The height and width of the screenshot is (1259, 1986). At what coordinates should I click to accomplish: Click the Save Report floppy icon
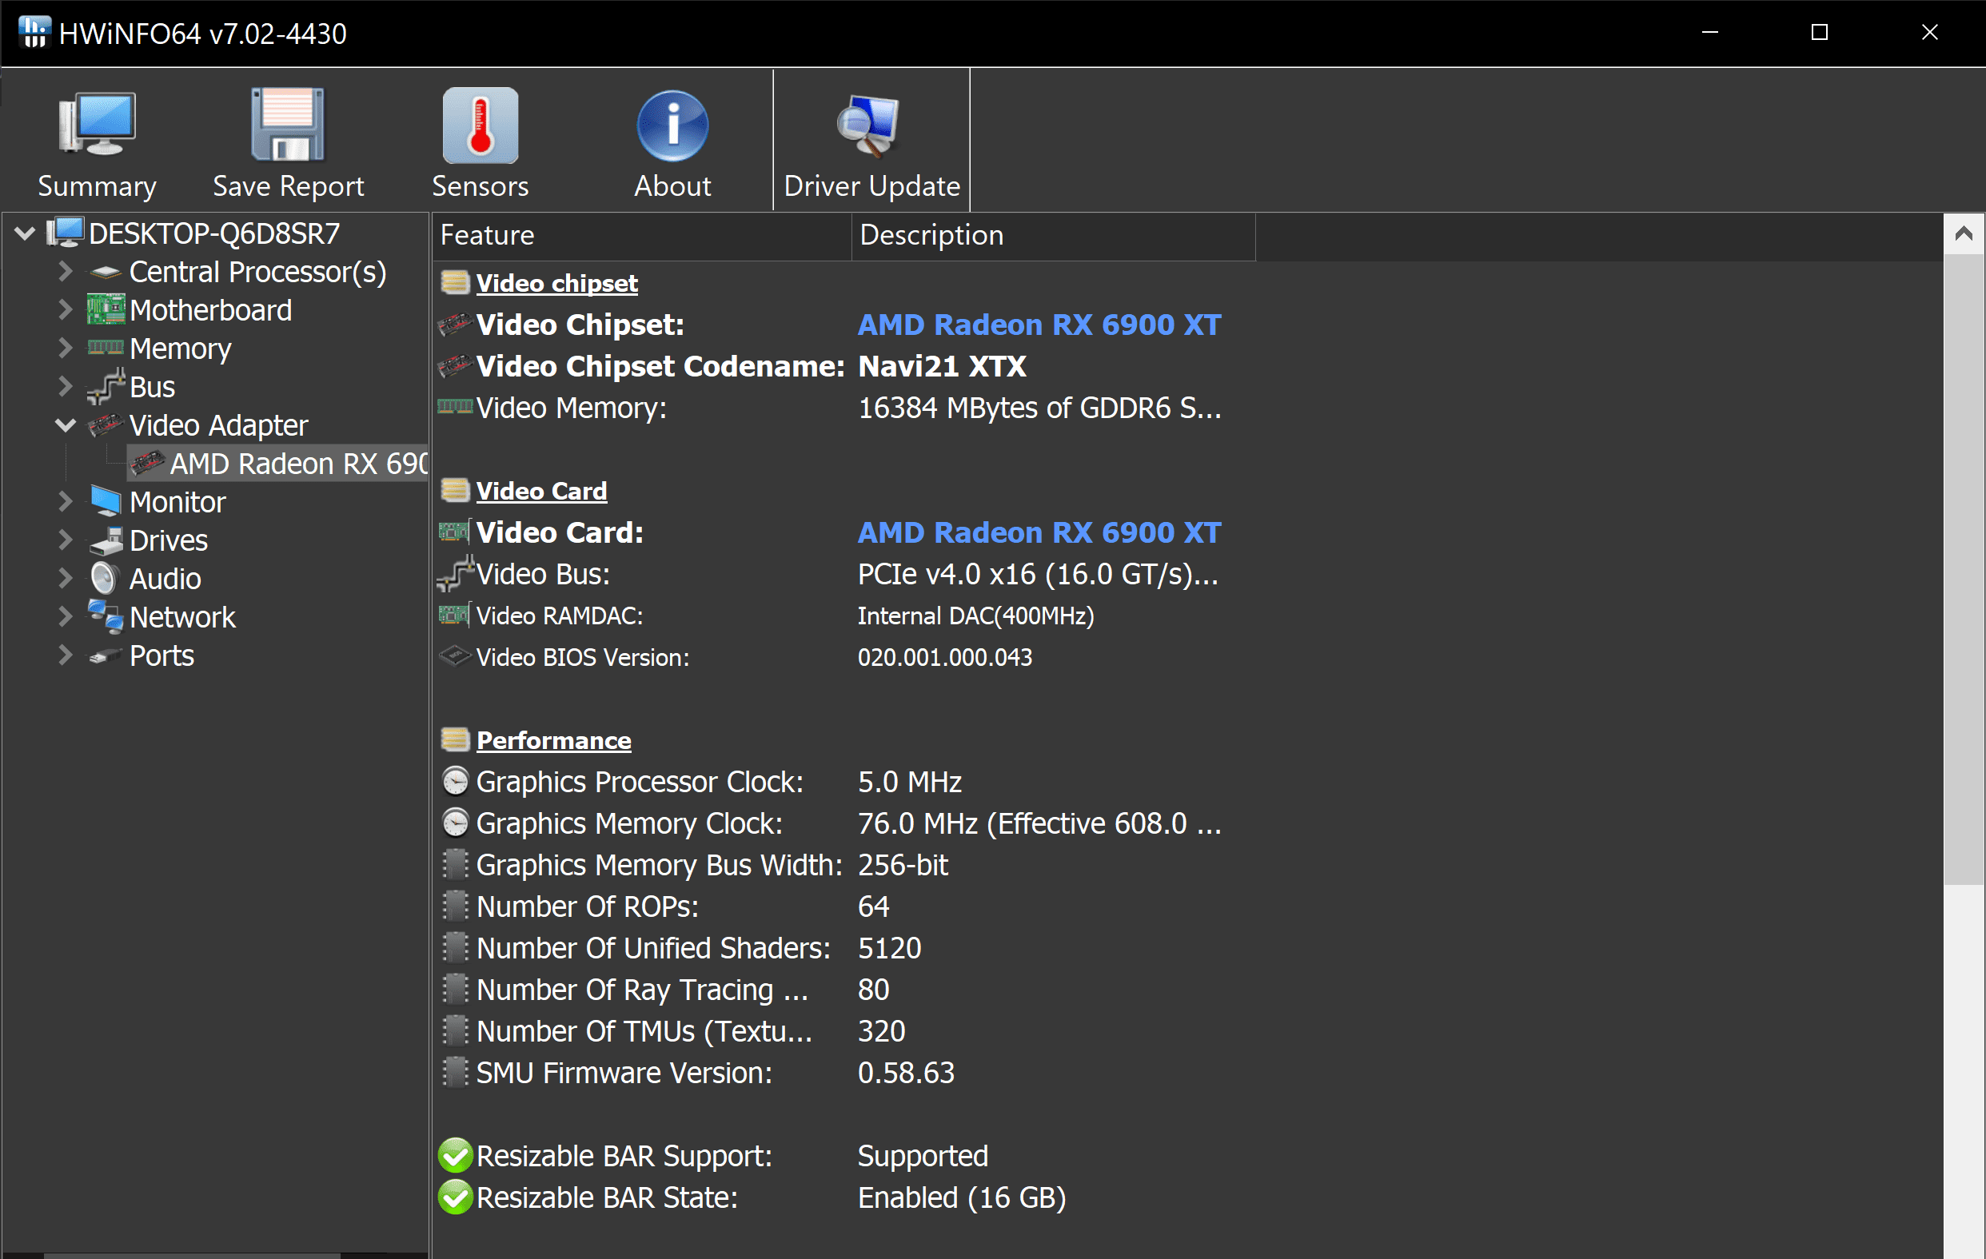(288, 125)
